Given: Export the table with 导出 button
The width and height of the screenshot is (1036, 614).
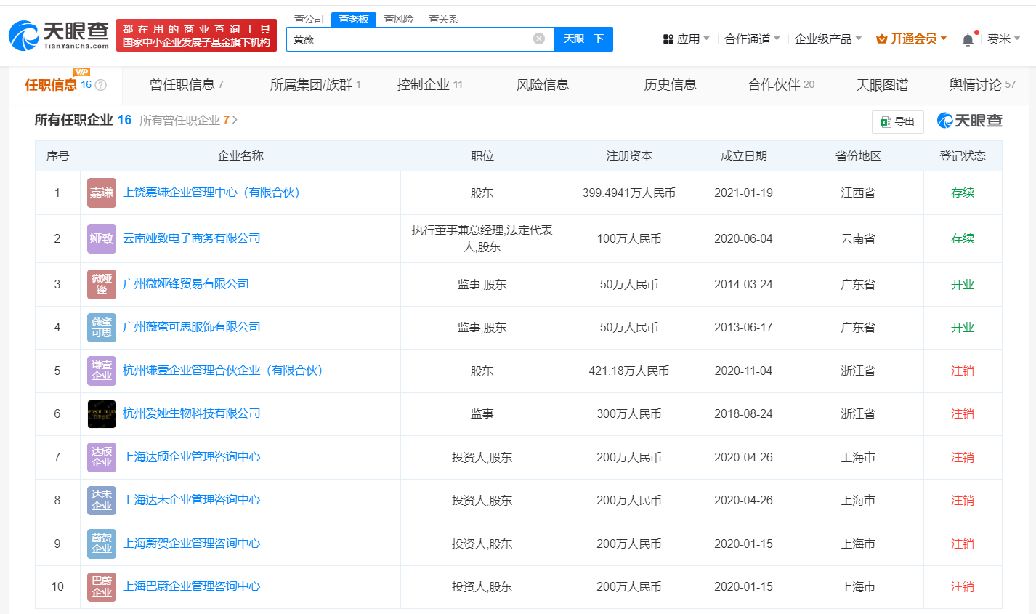Looking at the screenshot, I should point(897,121).
